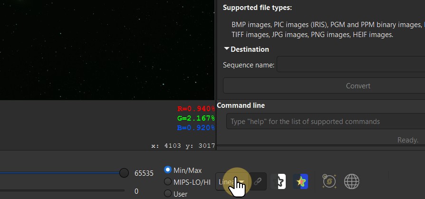Collapse the Destination section

(227, 49)
